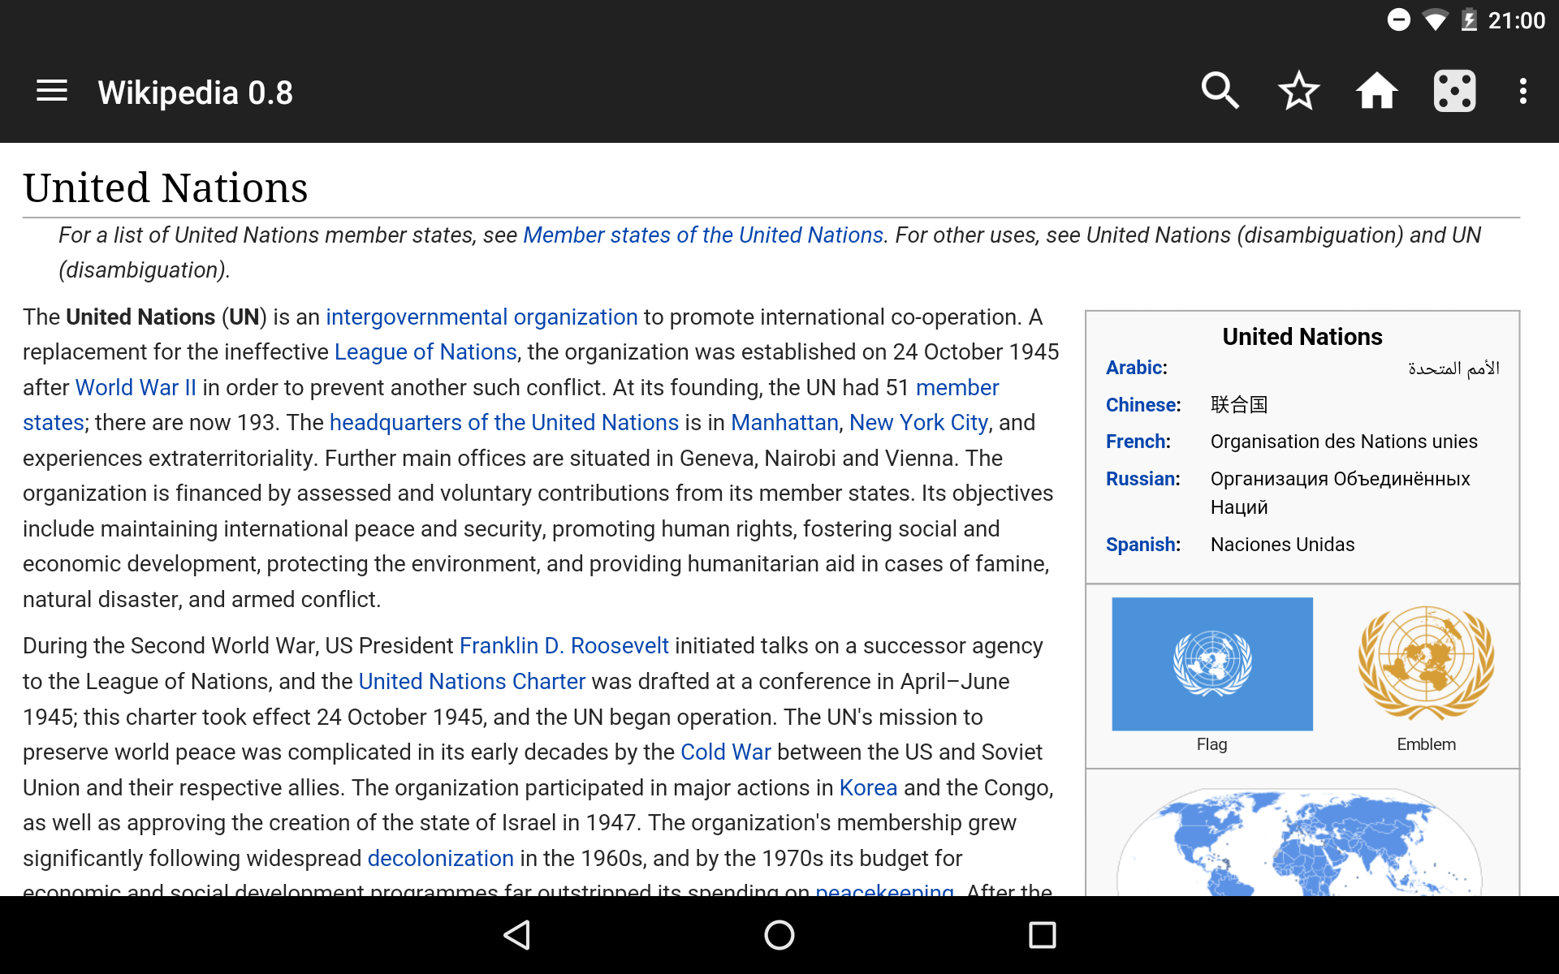This screenshot has width=1559, height=974.
Task: View the UN emblem image
Action: 1426,662
